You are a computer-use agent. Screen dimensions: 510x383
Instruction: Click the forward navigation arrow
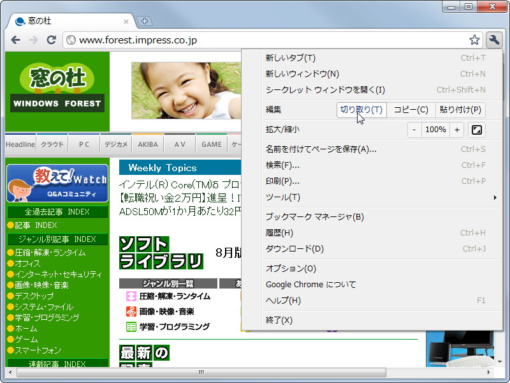click(33, 40)
